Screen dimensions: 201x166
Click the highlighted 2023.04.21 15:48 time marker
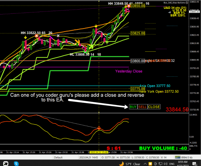(99, 152)
